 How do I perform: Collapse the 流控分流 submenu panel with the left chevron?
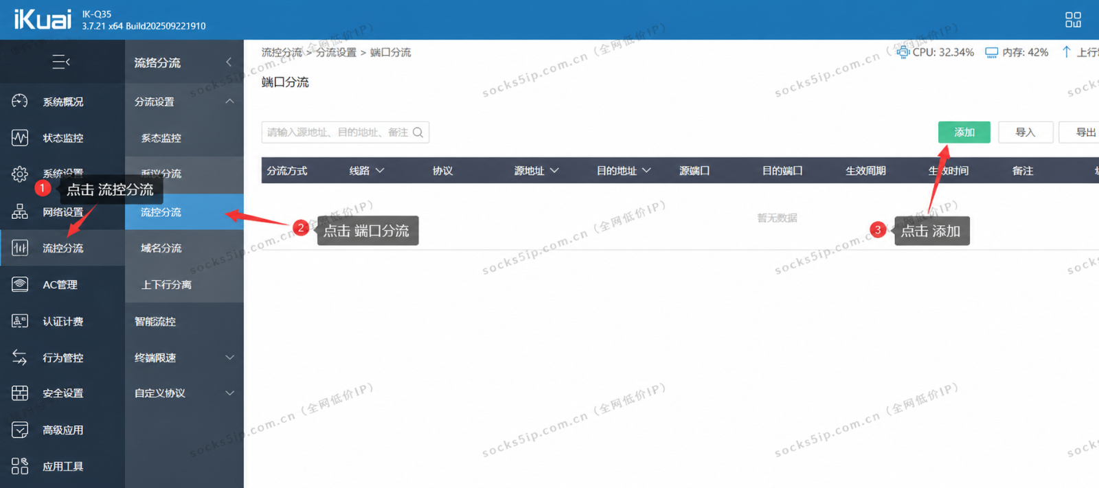click(x=229, y=62)
